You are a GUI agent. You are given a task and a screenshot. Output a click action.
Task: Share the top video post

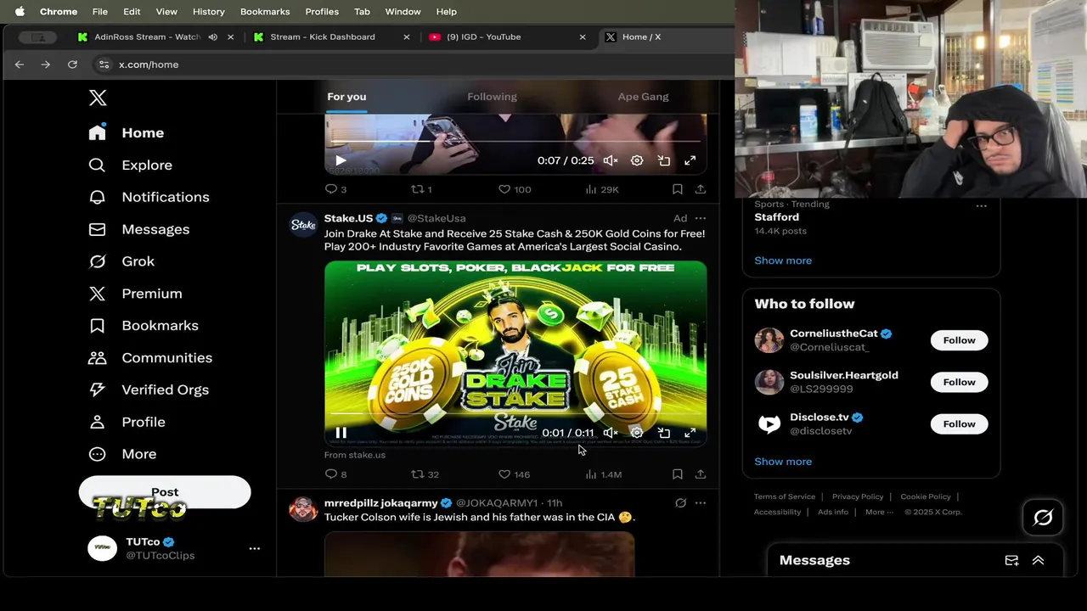(700, 189)
